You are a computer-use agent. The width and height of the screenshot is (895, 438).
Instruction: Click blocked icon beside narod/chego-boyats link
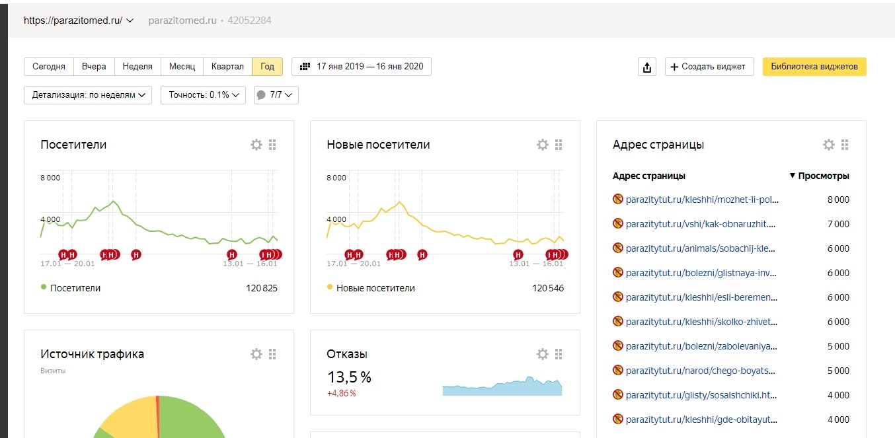(618, 371)
